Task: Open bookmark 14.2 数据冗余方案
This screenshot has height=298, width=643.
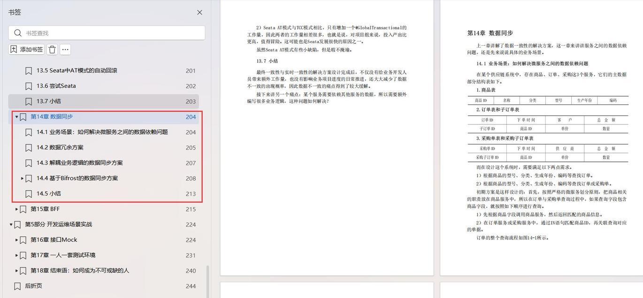Action: click(x=60, y=147)
